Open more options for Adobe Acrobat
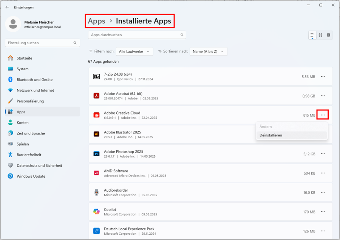 coord(323,96)
